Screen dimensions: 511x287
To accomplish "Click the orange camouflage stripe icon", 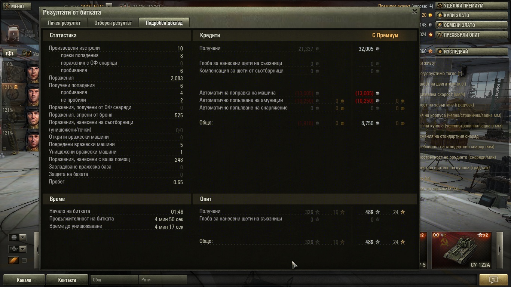I will 13,260.
